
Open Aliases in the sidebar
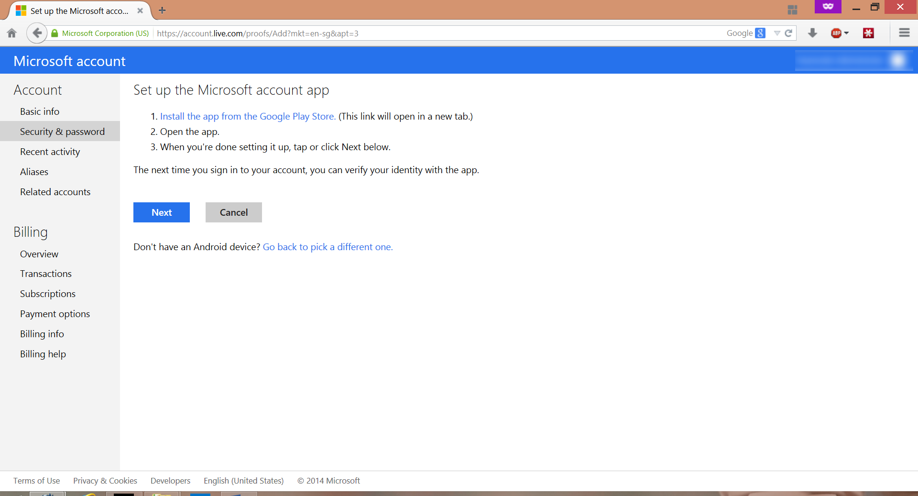[34, 172]
